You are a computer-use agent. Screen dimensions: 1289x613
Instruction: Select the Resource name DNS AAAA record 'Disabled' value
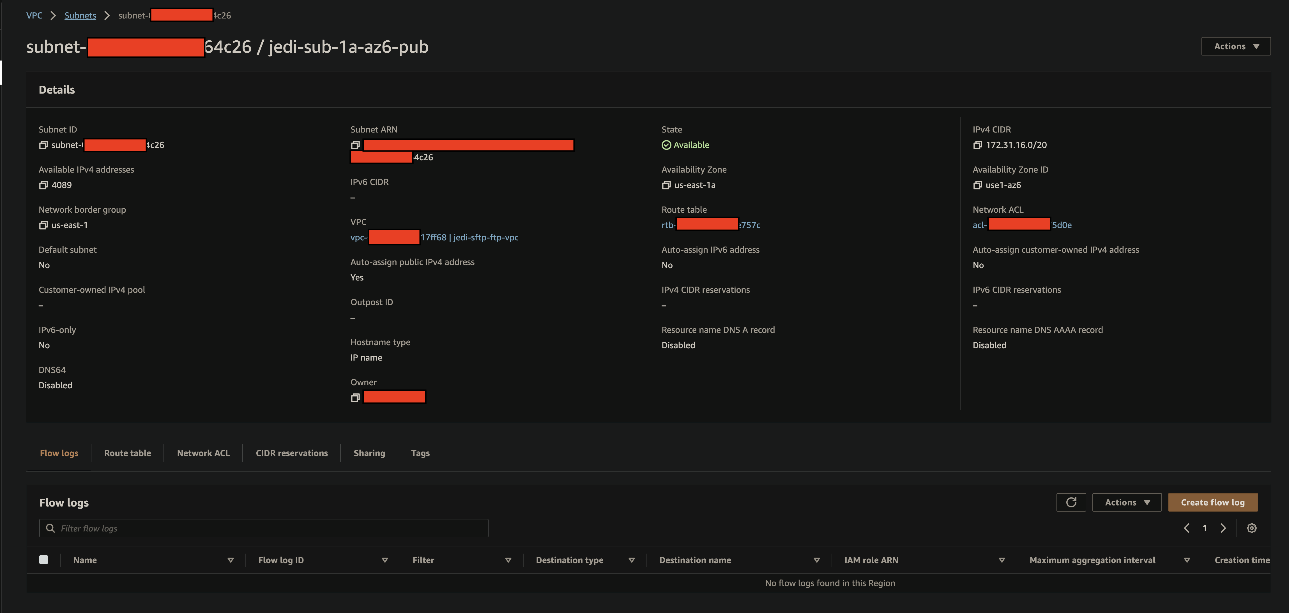(x=989, y=345)
